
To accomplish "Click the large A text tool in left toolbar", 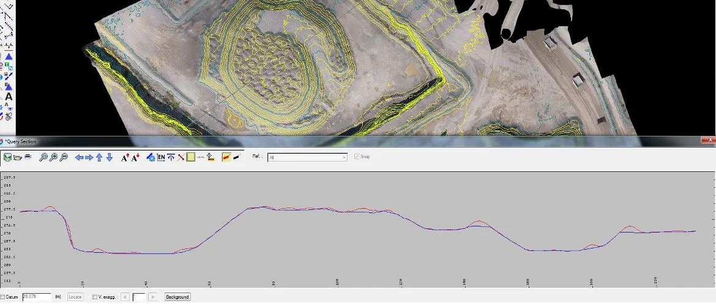I will 9,97.
